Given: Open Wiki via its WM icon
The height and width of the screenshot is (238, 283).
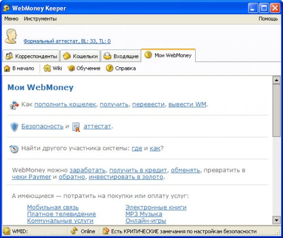Looking at the screenshot, I should coord(47,68).
